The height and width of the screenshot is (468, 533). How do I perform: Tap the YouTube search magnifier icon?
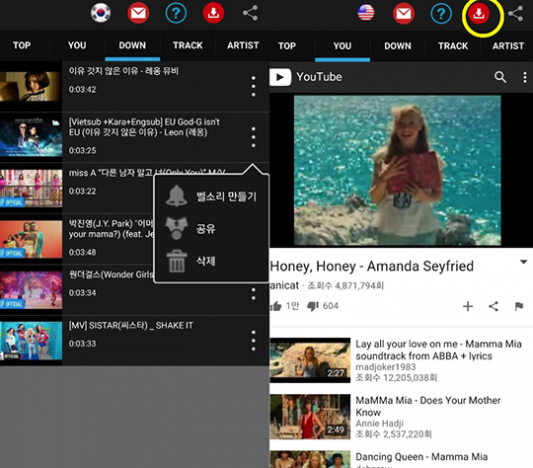pyautogui.click(x=500, y=77)
